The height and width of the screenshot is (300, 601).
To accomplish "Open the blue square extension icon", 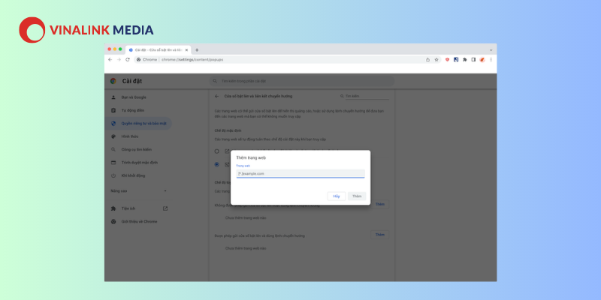I will tap(456, 60).
